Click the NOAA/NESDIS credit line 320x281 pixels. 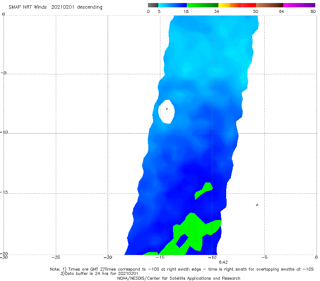(179, 278)
